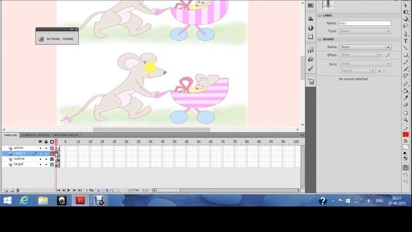The height and width of the screenshot is (232, 412).
Task: Toggle lock dot for target layer
Action: [46, 165]
